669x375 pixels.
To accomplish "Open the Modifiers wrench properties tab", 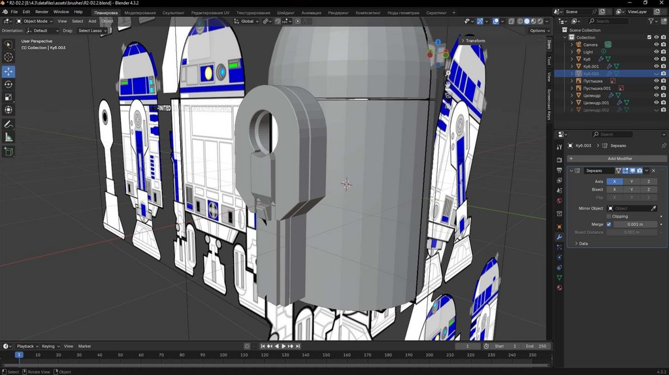I will [x=559, y=236].
